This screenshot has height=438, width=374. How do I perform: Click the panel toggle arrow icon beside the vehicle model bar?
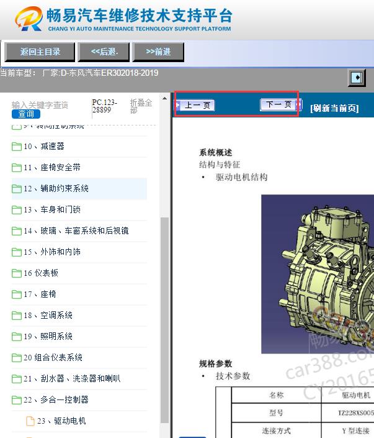pyautogui.click(x=357, y=78)
